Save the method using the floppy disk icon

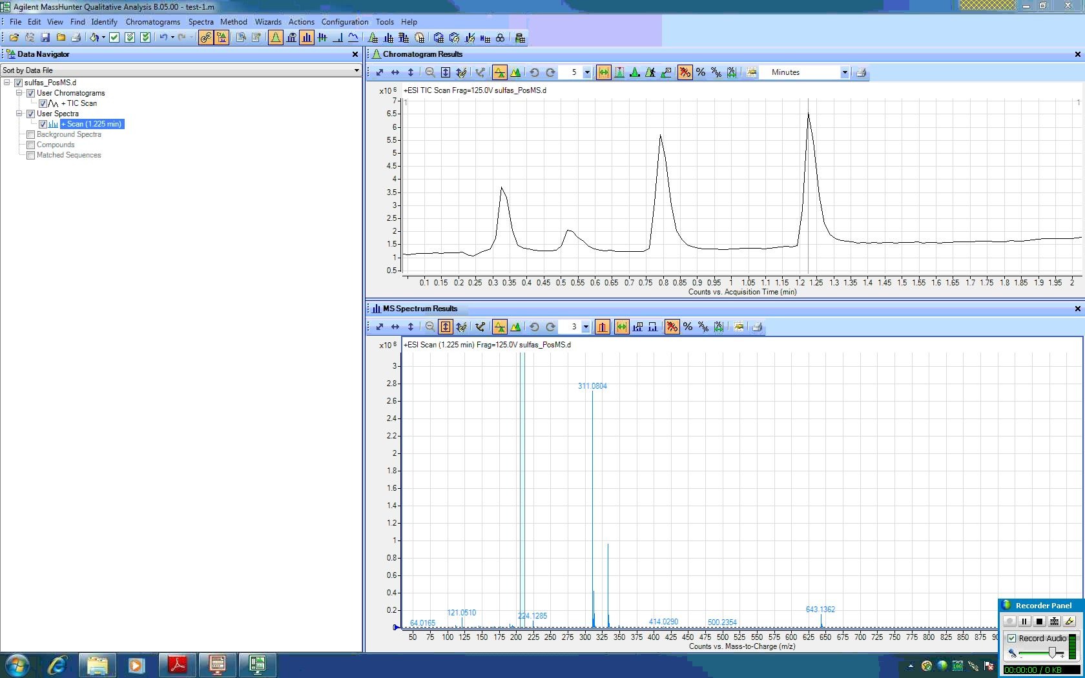click(45, 37)
